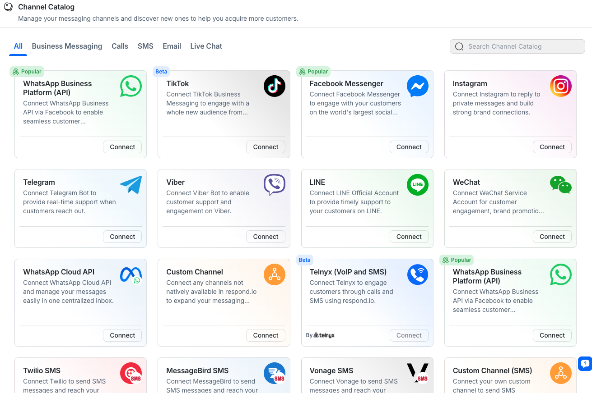The height and width of the screenshot is (393, 592).
Task: Click the Viber channel icon
Action: (x=274, y=185)
